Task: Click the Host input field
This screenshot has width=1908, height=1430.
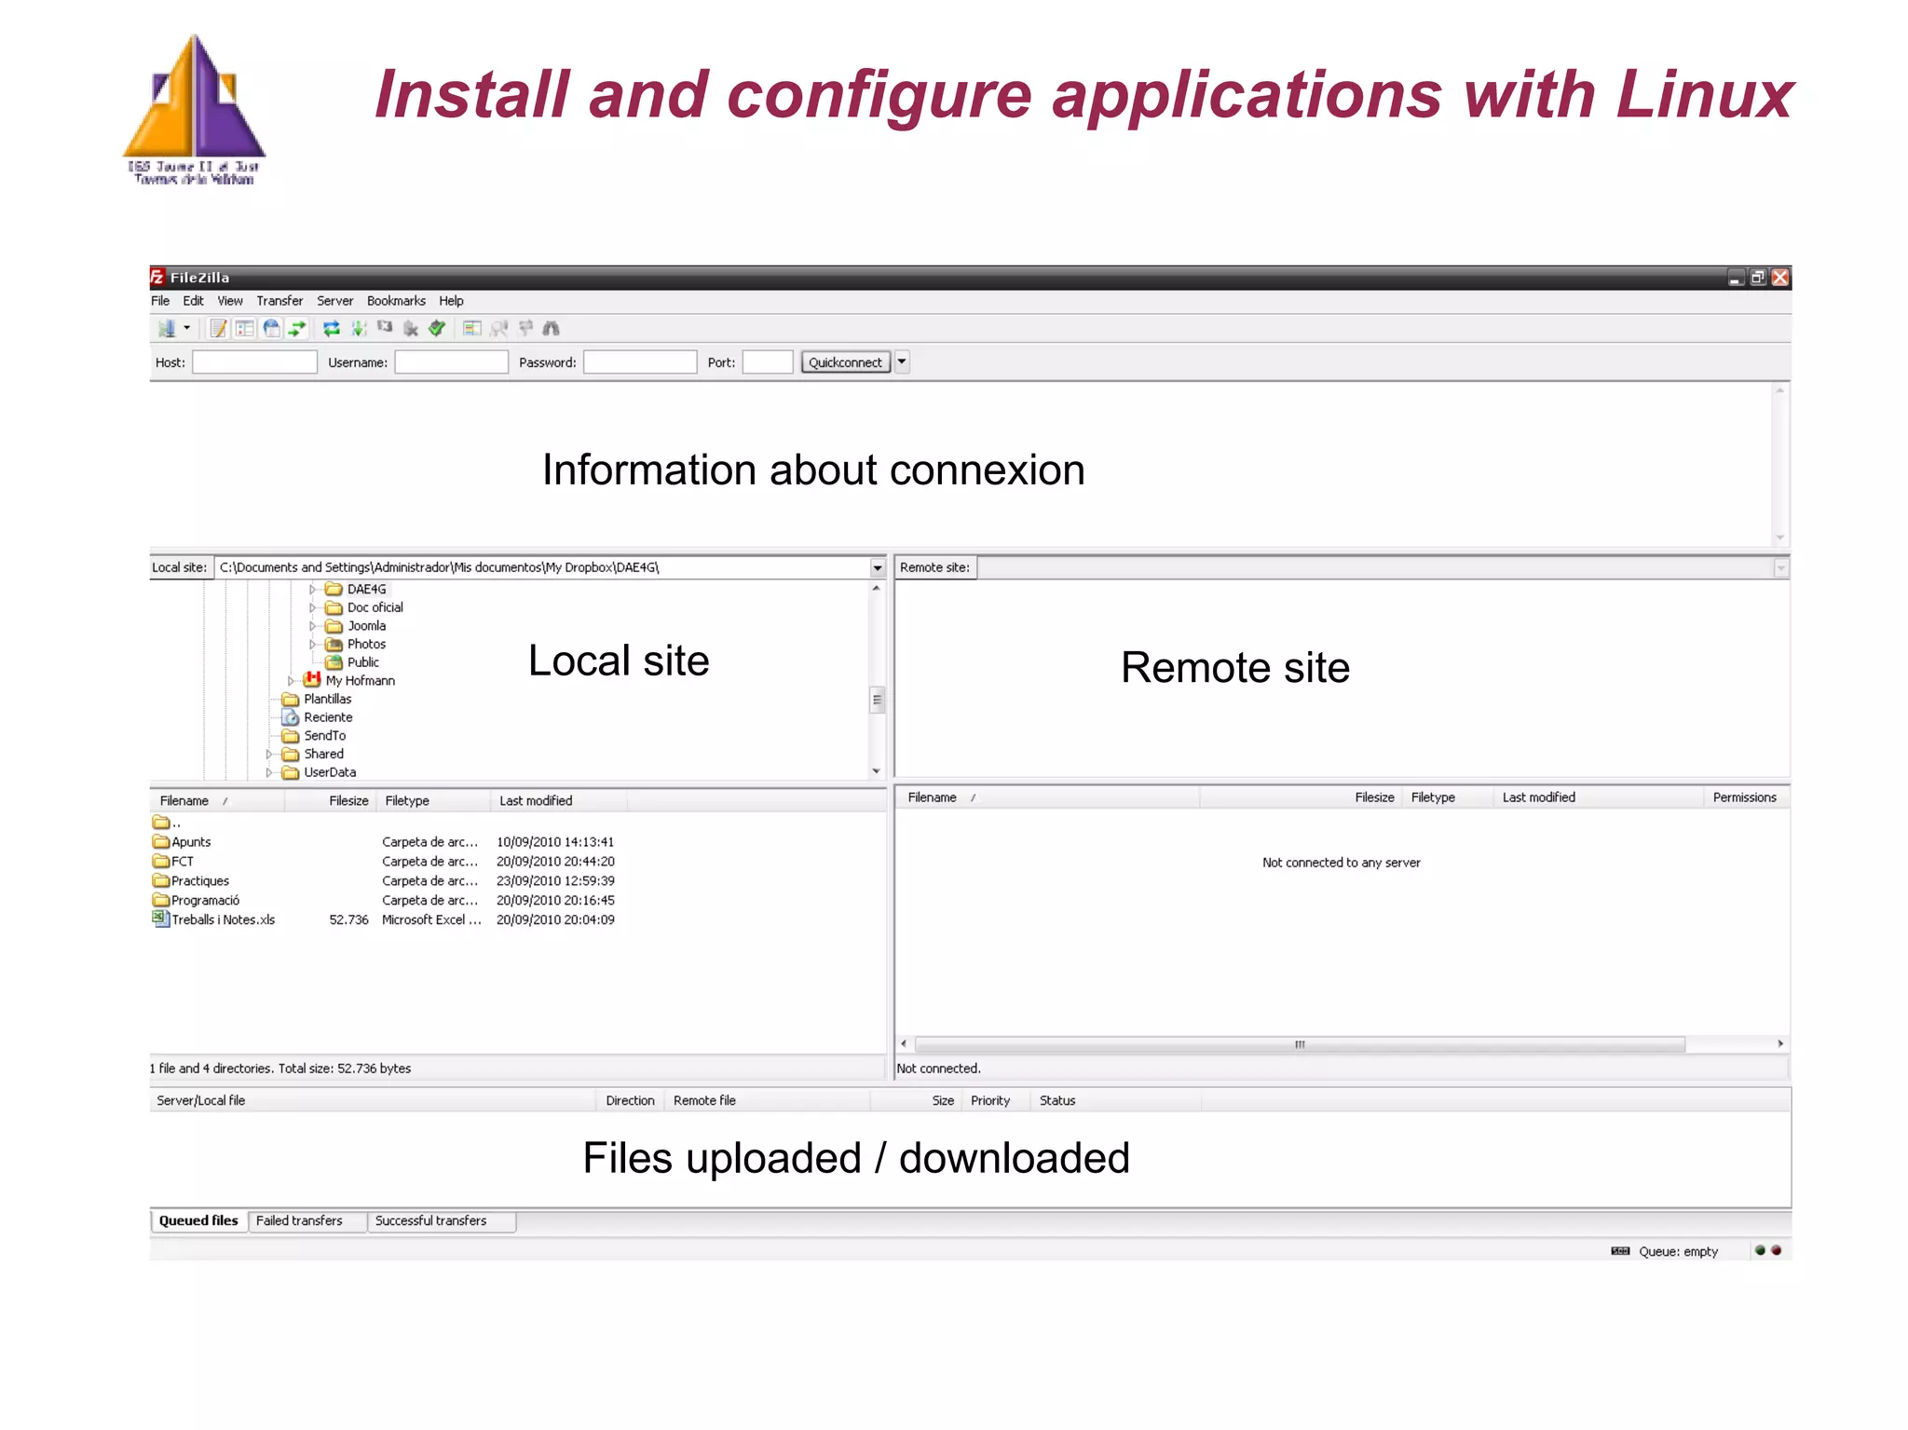Action: click(x=254, y=362)
